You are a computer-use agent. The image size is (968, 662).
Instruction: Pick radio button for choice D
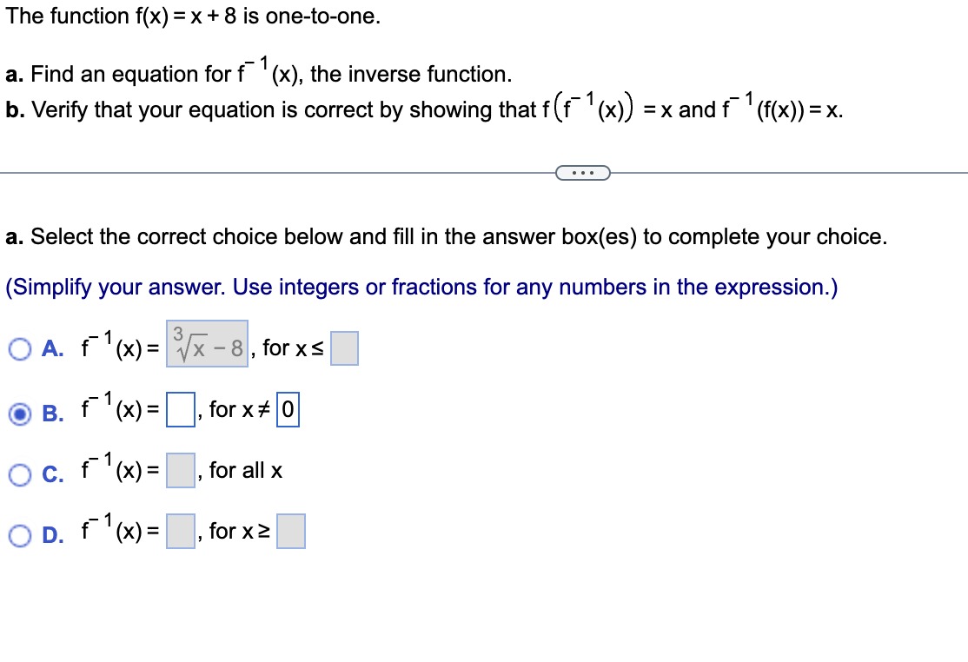click(20, 535)
